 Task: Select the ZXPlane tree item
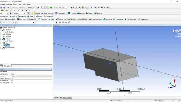8,34
